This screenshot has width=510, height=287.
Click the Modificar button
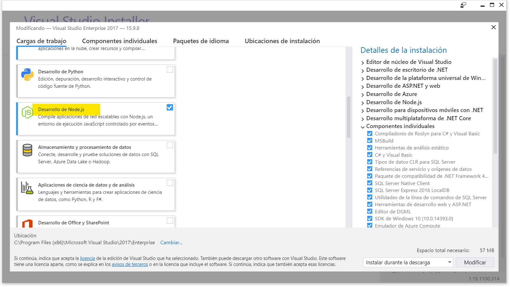coord(475,262)
